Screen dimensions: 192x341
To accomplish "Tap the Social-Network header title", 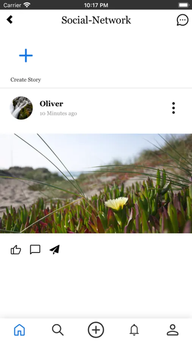I will (96, 20).
